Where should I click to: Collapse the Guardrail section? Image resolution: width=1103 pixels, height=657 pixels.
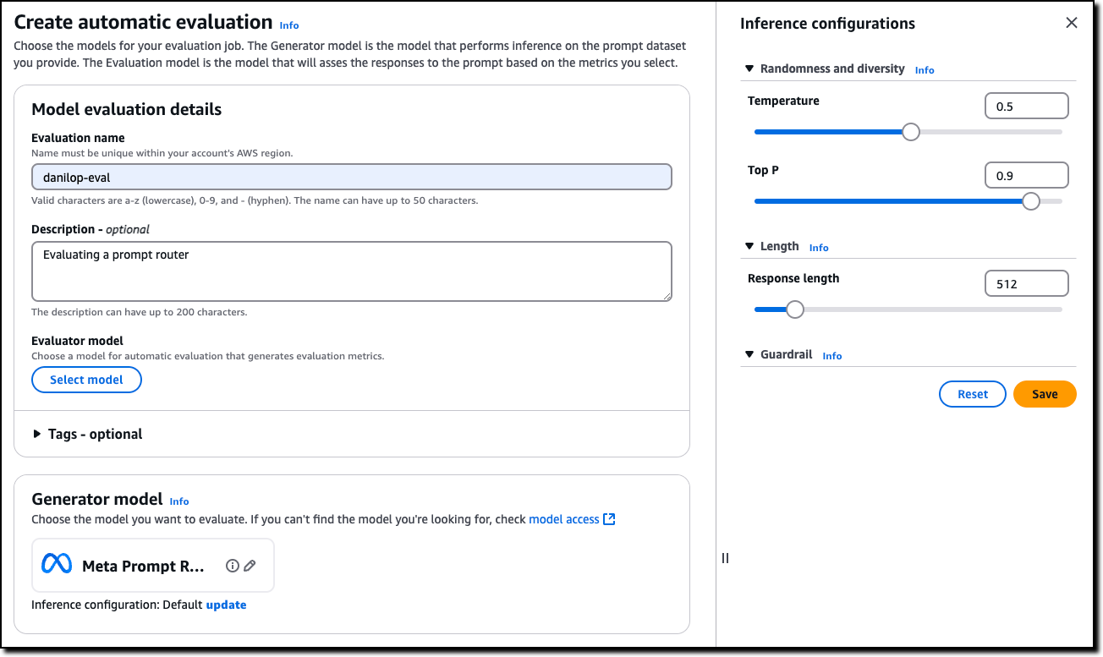749,354
